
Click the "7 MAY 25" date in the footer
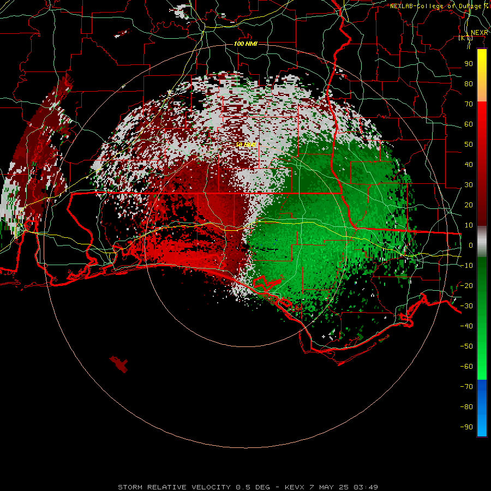click(329, 487)
